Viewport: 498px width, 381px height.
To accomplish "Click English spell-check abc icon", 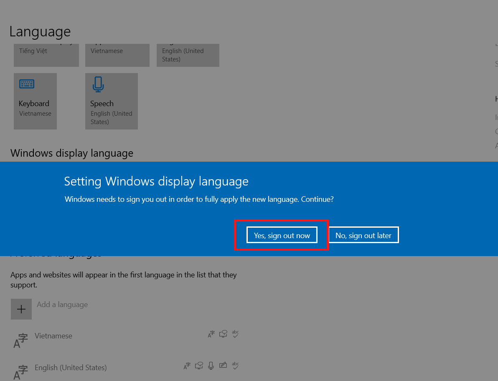I will pyautogui.click(x=235, y=366).
